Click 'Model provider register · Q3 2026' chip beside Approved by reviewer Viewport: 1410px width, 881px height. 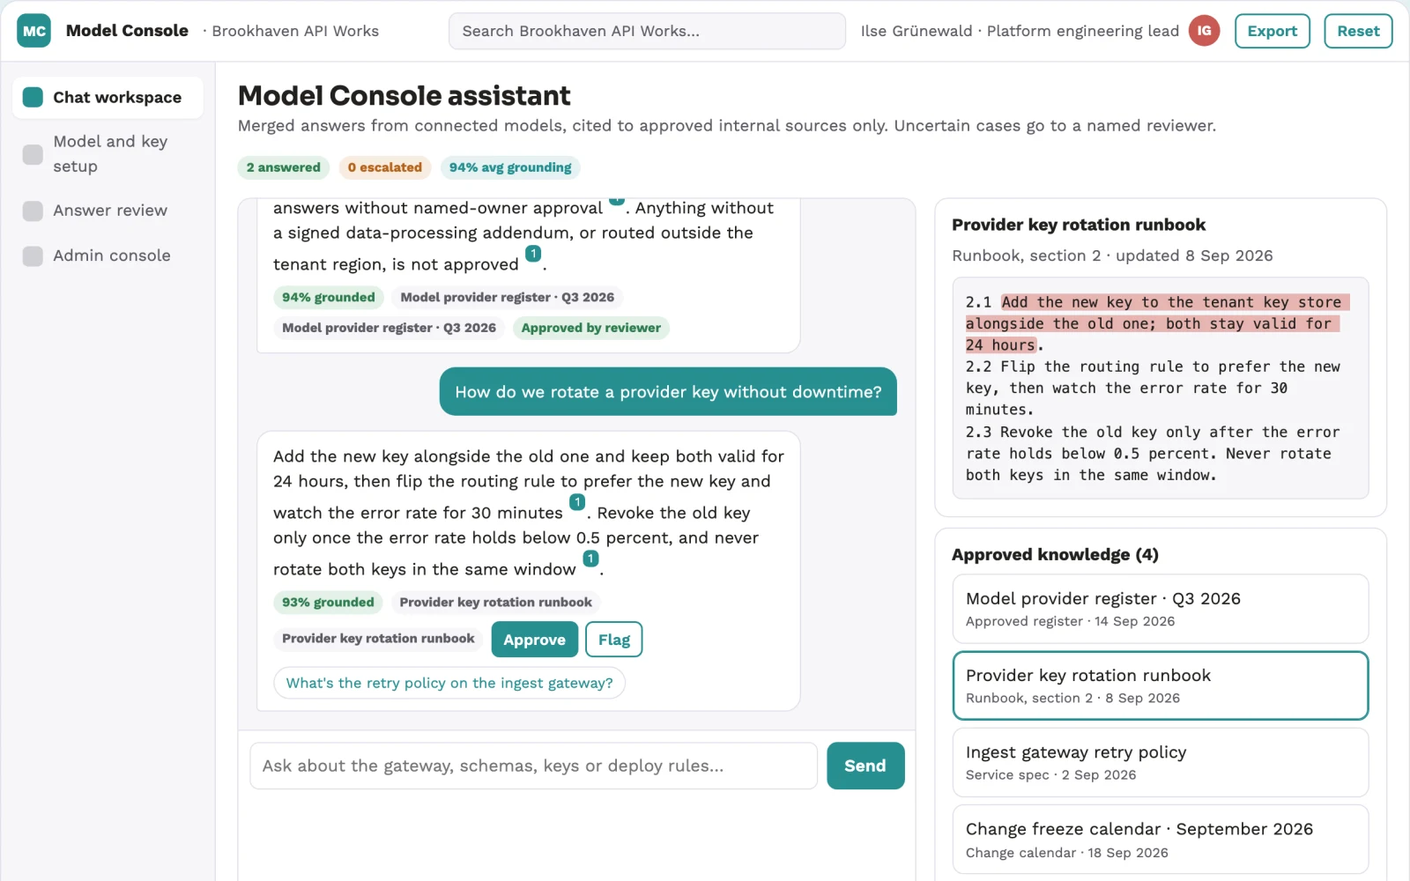click(x=390, y=328)
